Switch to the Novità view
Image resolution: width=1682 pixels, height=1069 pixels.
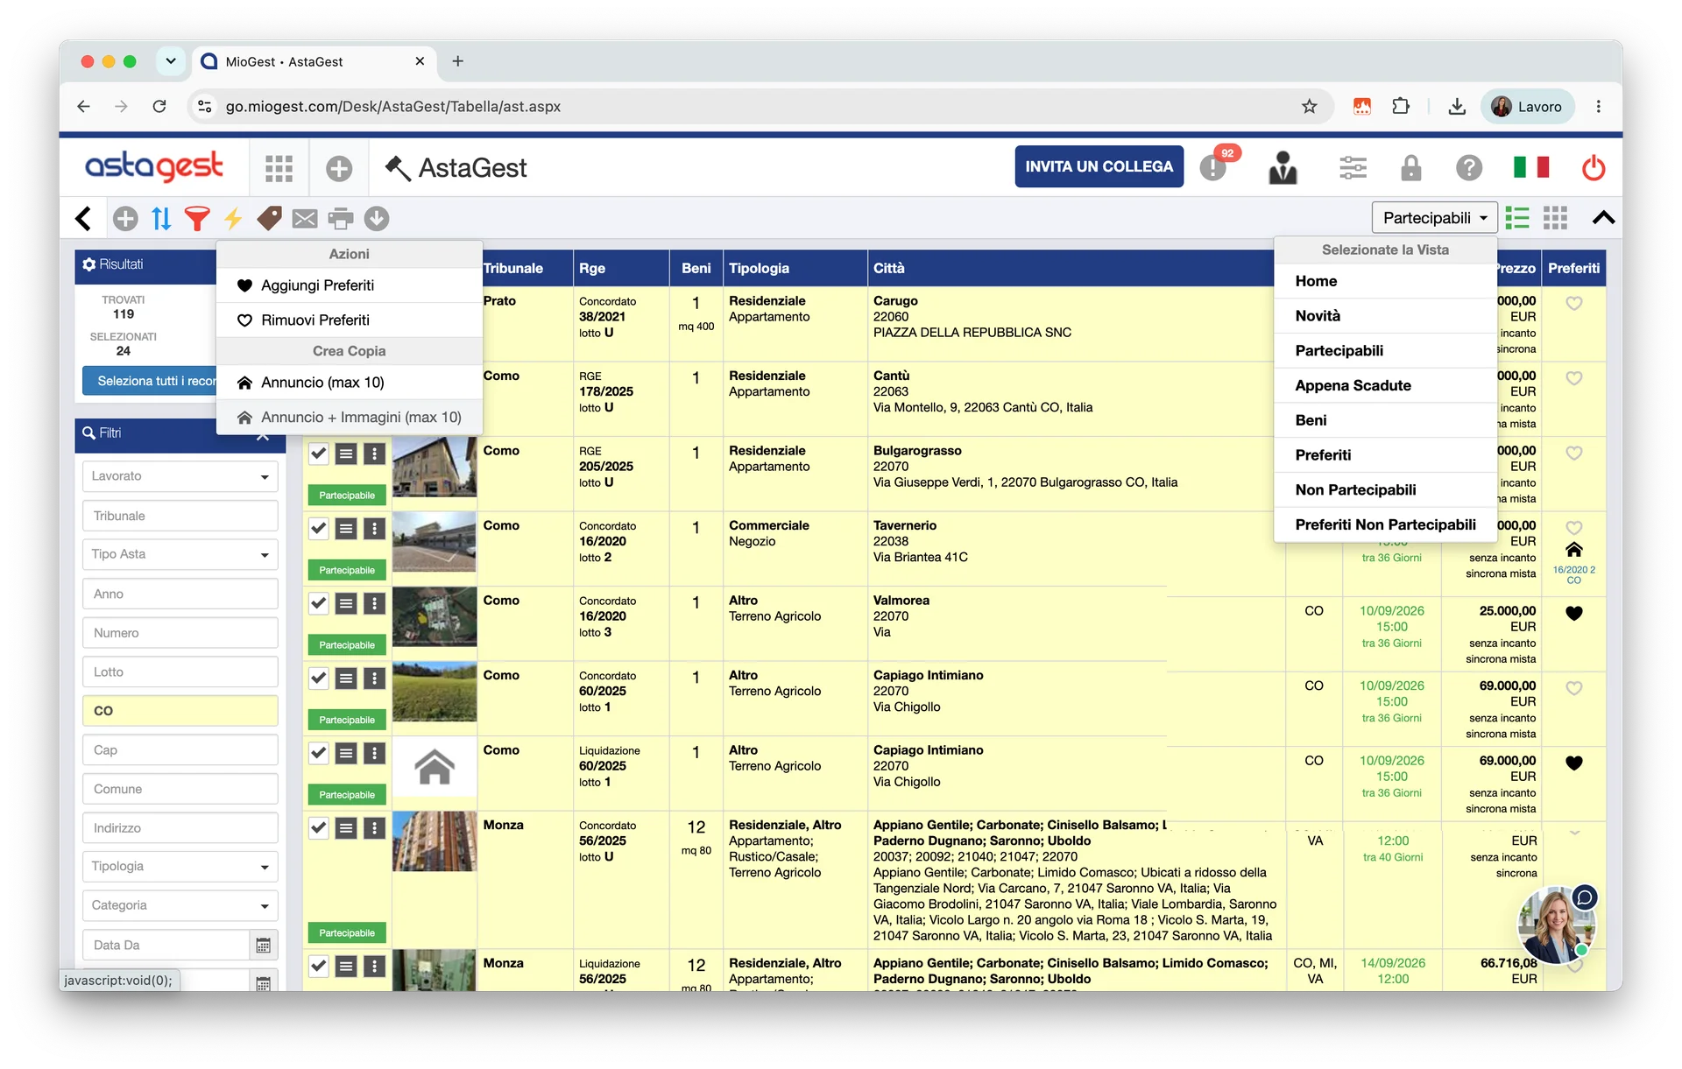pyautogui.click(x=1385, y=316)
